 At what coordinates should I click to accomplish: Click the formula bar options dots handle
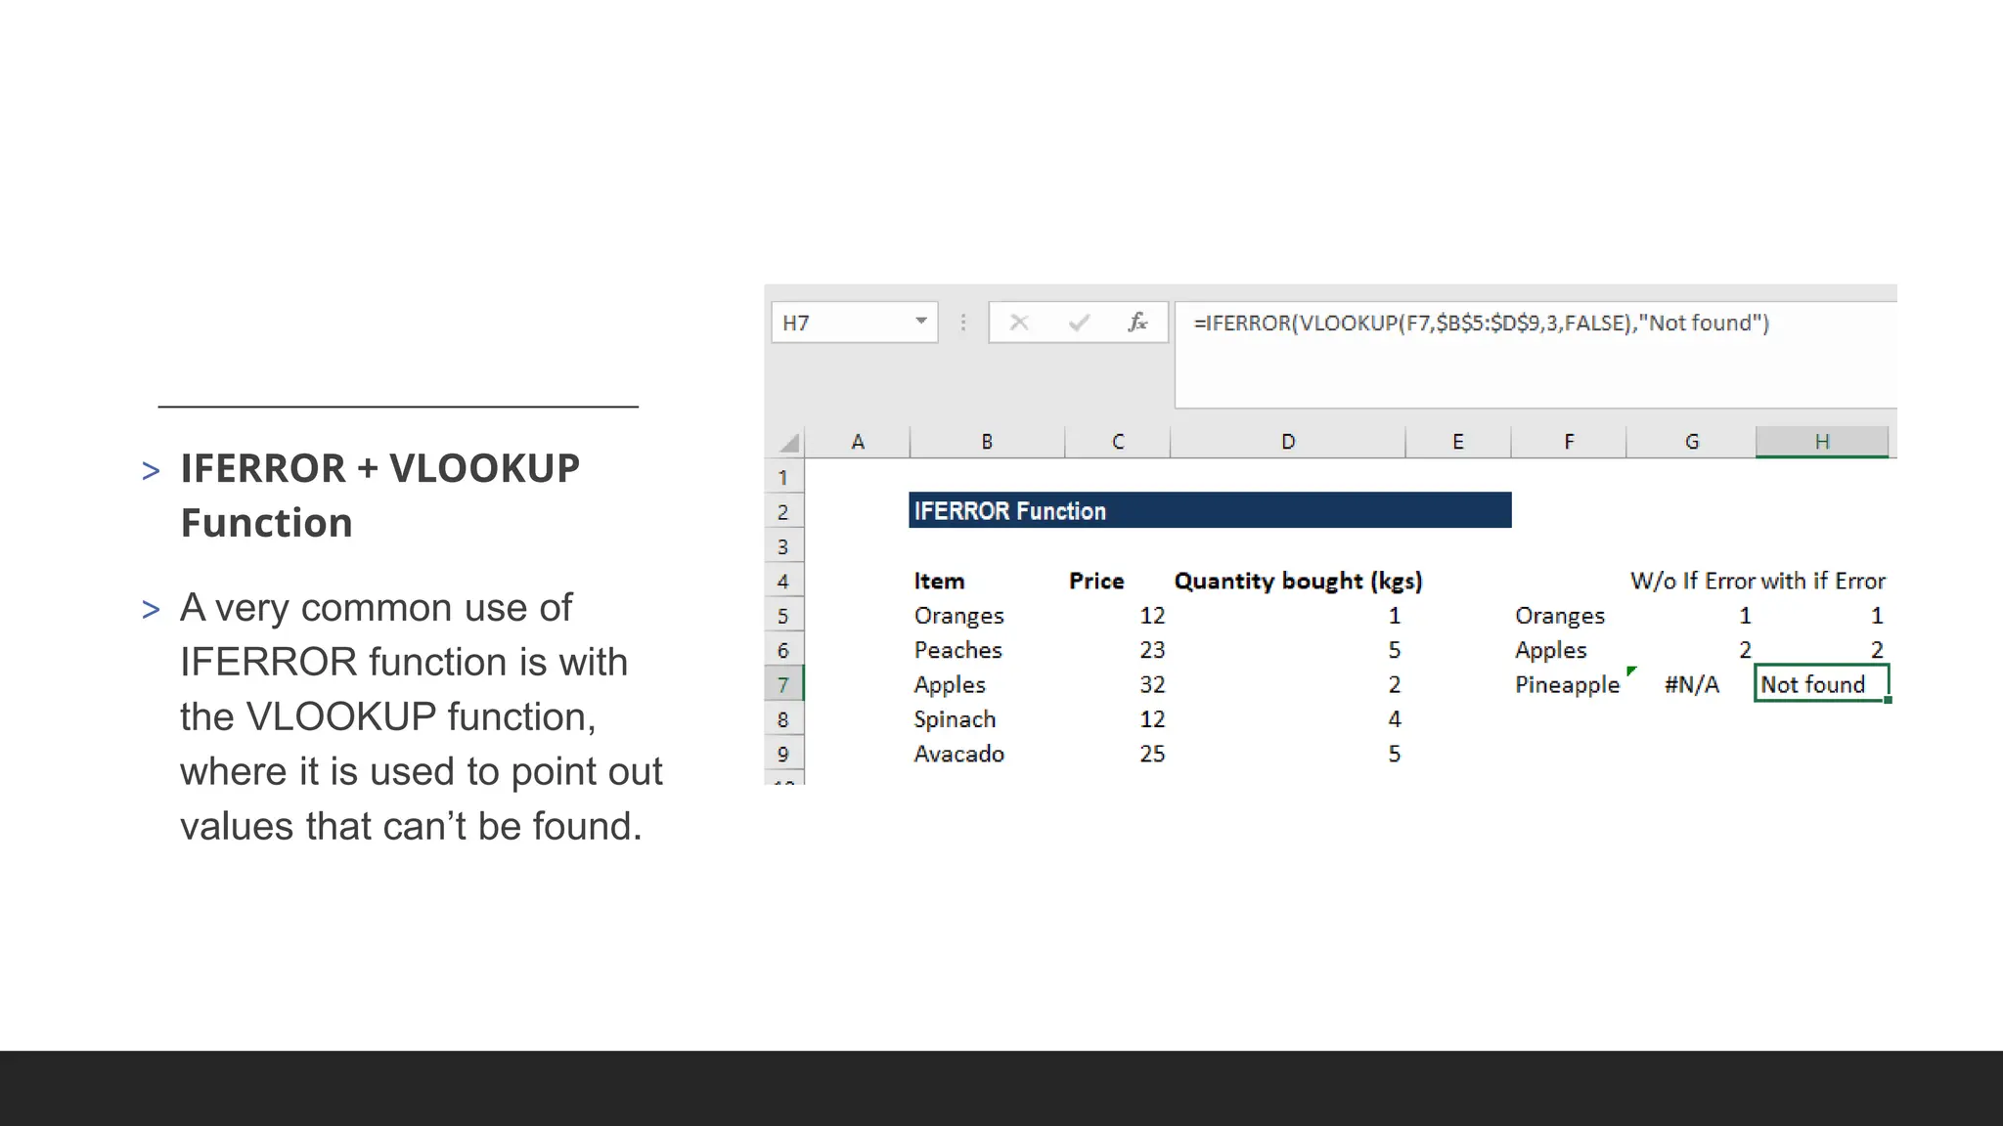pyautogui.click(x=963, y=323)
